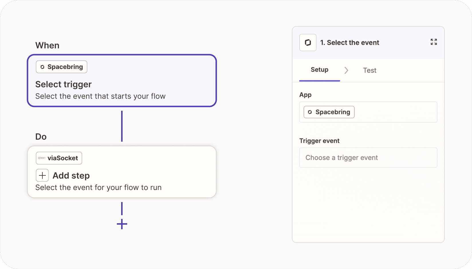Open the Choose a trigger event dropdown
Viewport: 472px width, 269px height.
pos(368,158)
